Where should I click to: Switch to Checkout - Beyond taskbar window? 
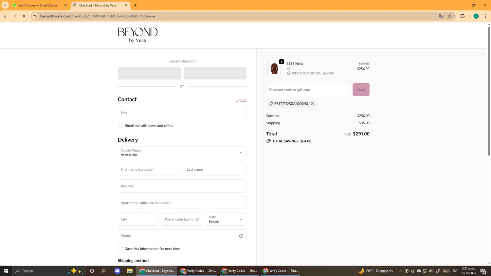[x=157, y=271]
